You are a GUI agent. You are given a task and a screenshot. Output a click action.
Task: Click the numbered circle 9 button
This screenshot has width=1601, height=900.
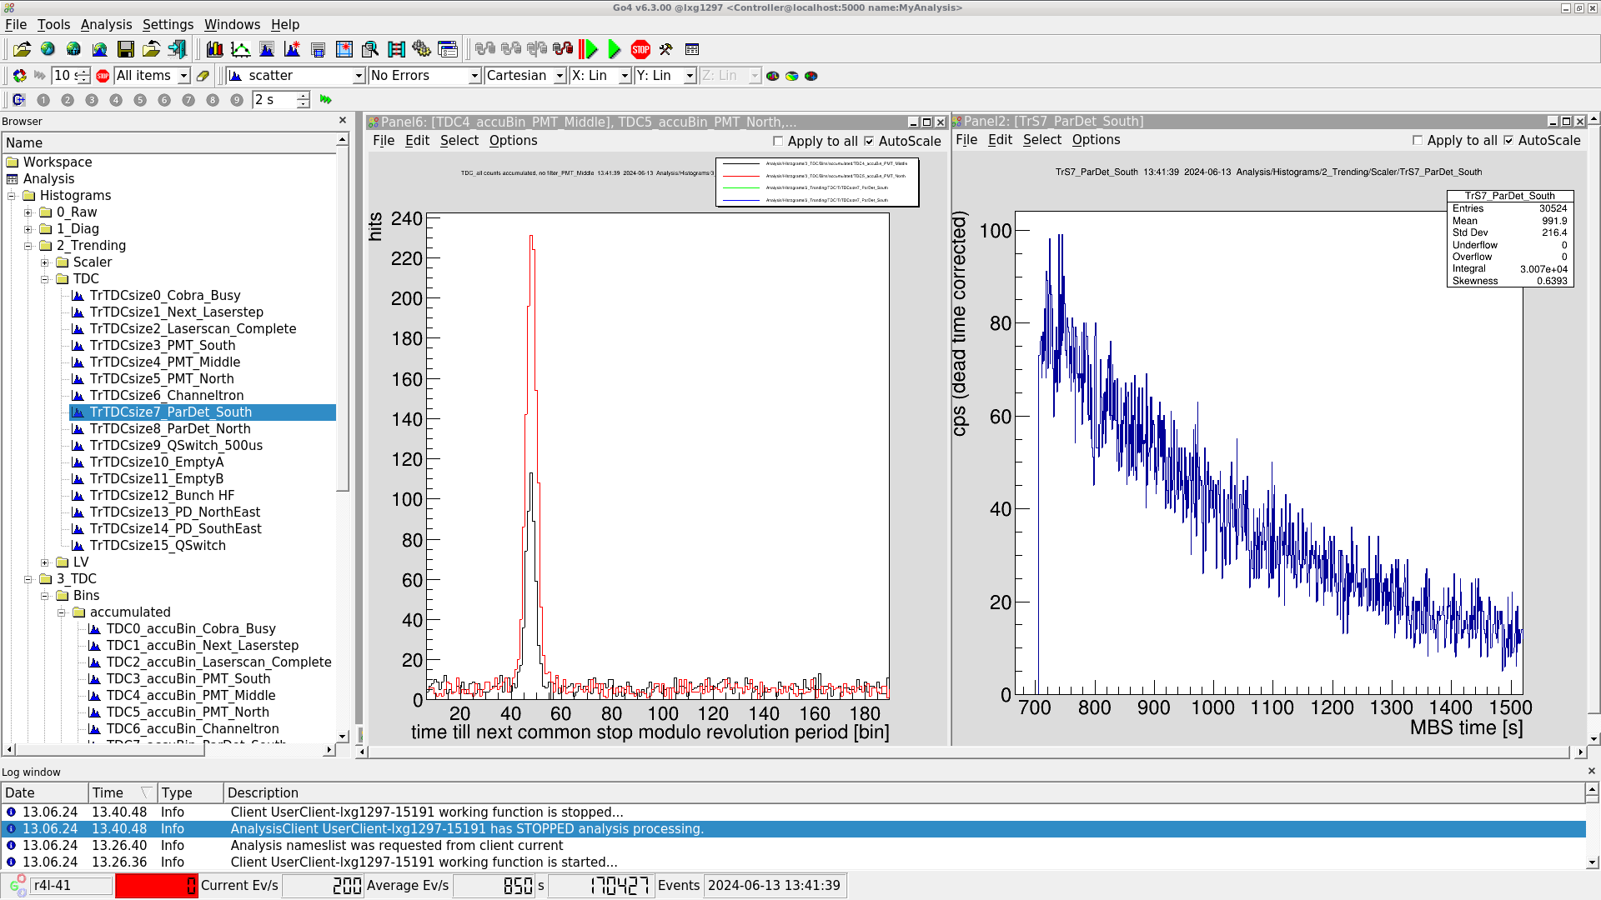click(x=237, y=100)
